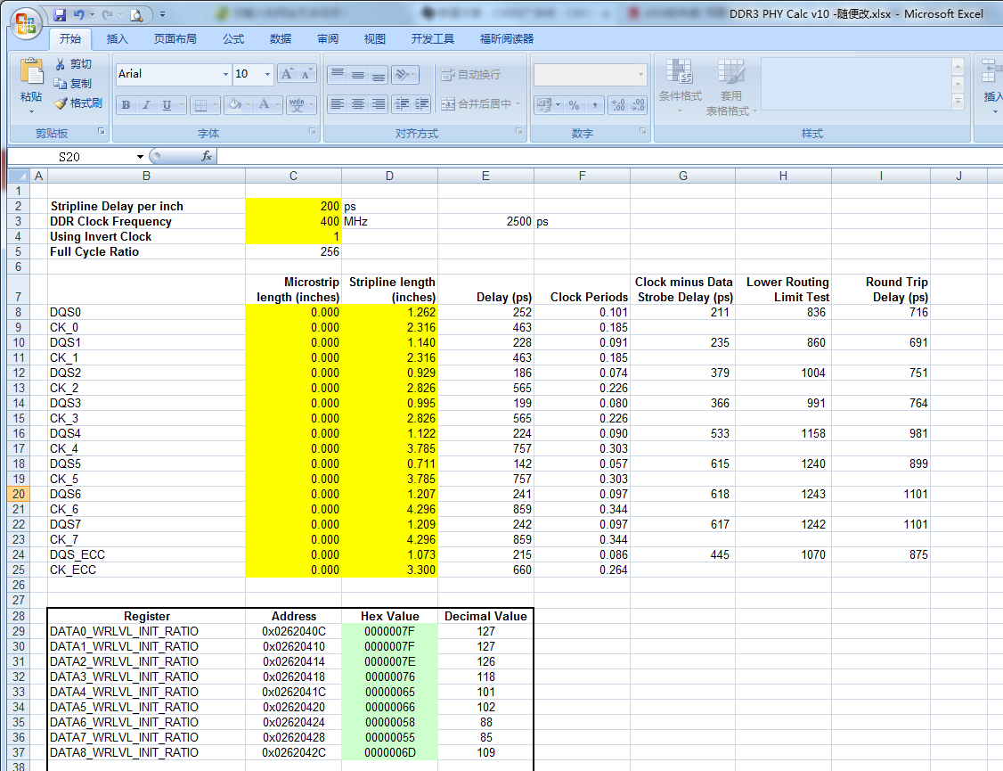Open the 视图 (View) ribbon tab

(x=375, y=38)
